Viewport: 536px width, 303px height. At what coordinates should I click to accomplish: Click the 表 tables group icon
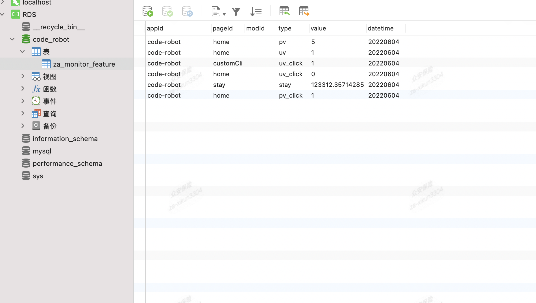pyautogui.click(x=36, y=52)
